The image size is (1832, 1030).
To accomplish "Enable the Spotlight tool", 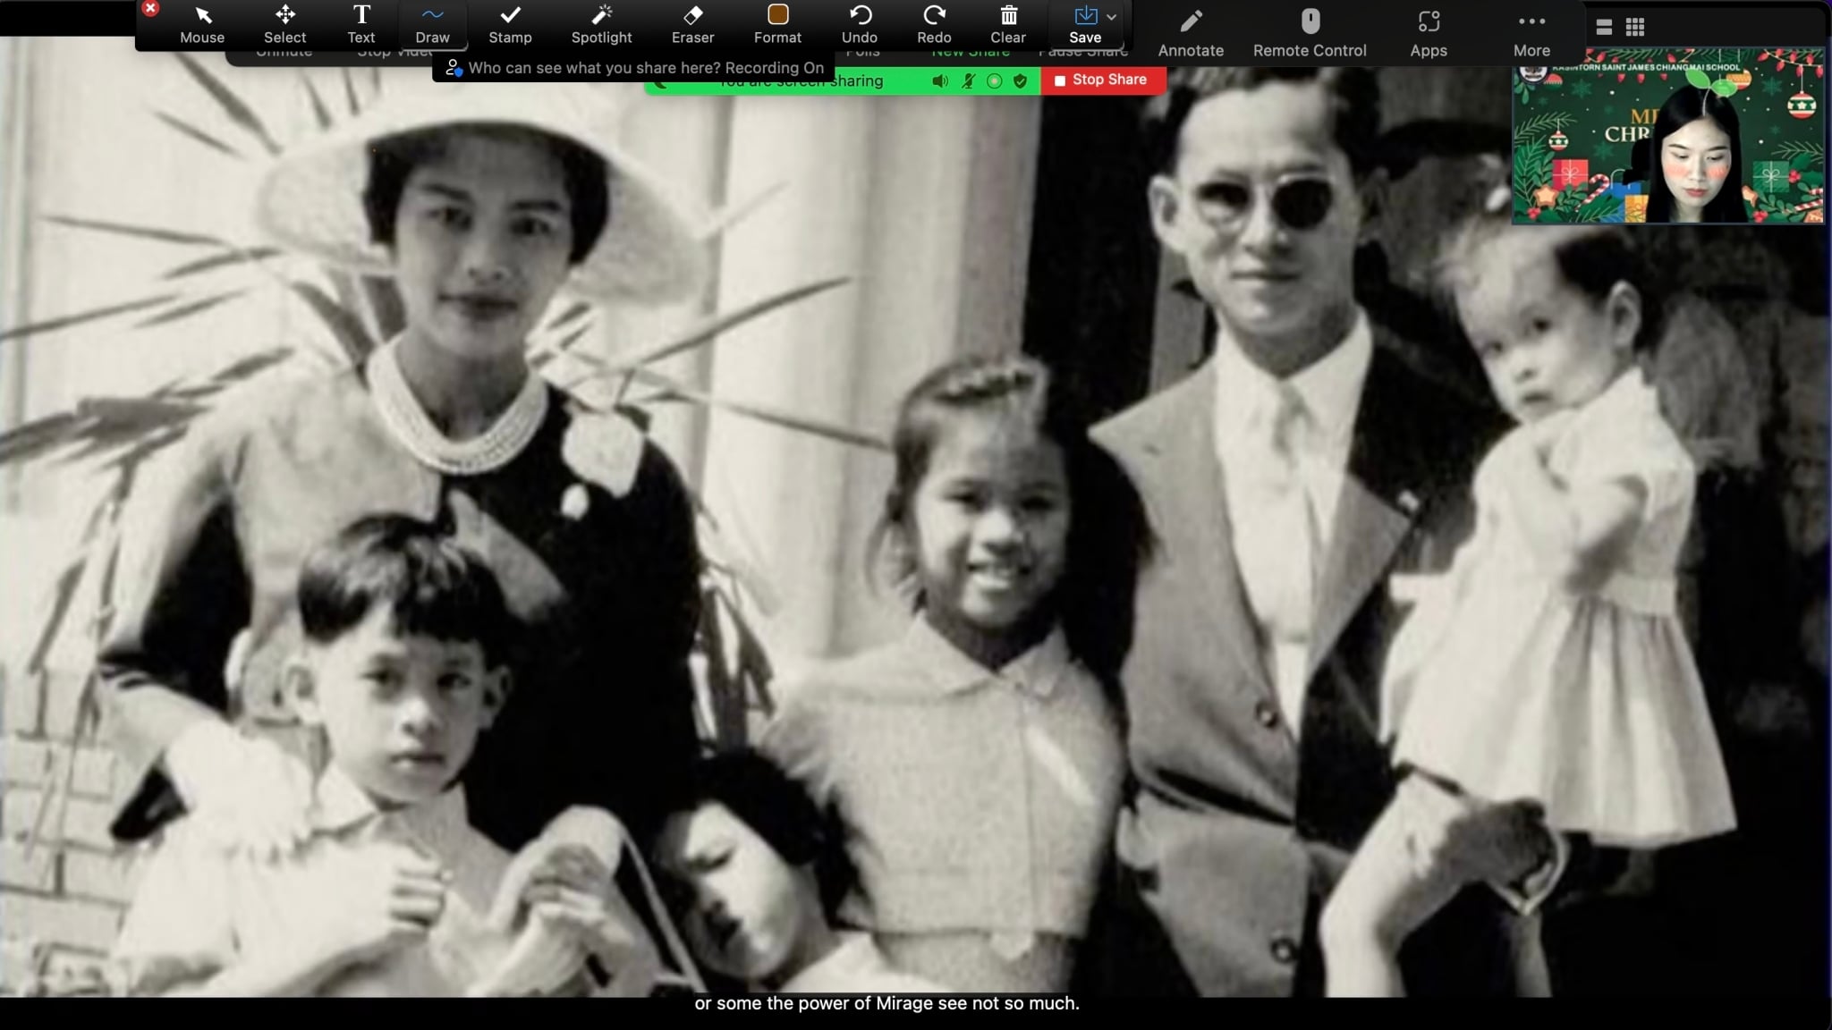I will coord(601,24).
